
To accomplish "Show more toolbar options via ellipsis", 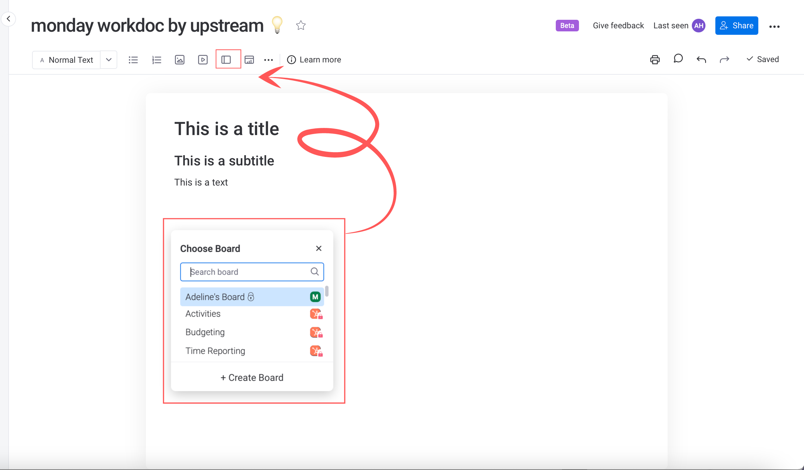I will [x=268, y=59].
